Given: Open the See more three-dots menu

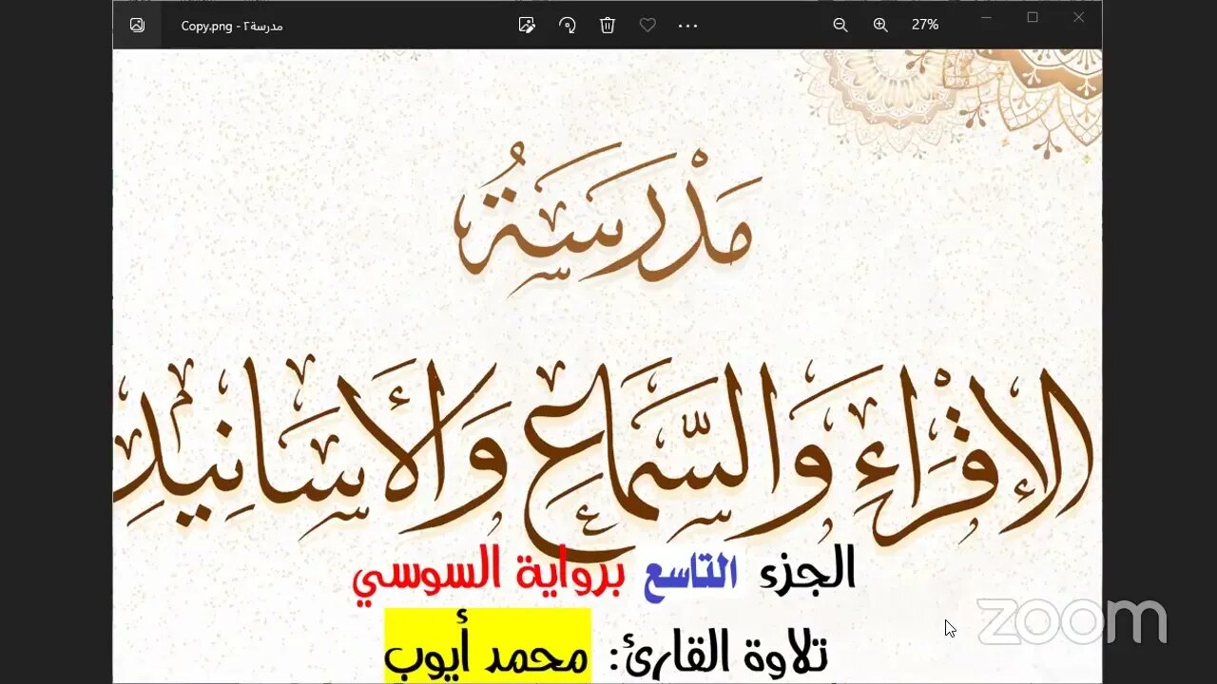Looking at the screenshot, I should tap(688, 26).
